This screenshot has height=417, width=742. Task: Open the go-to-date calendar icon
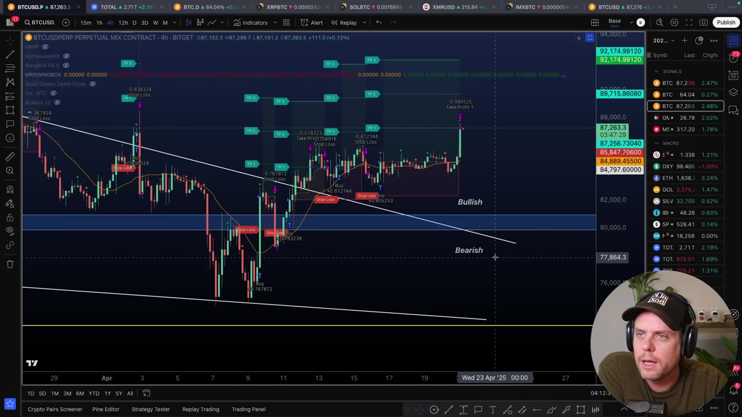pyautogui.click(x=147, y=393)
